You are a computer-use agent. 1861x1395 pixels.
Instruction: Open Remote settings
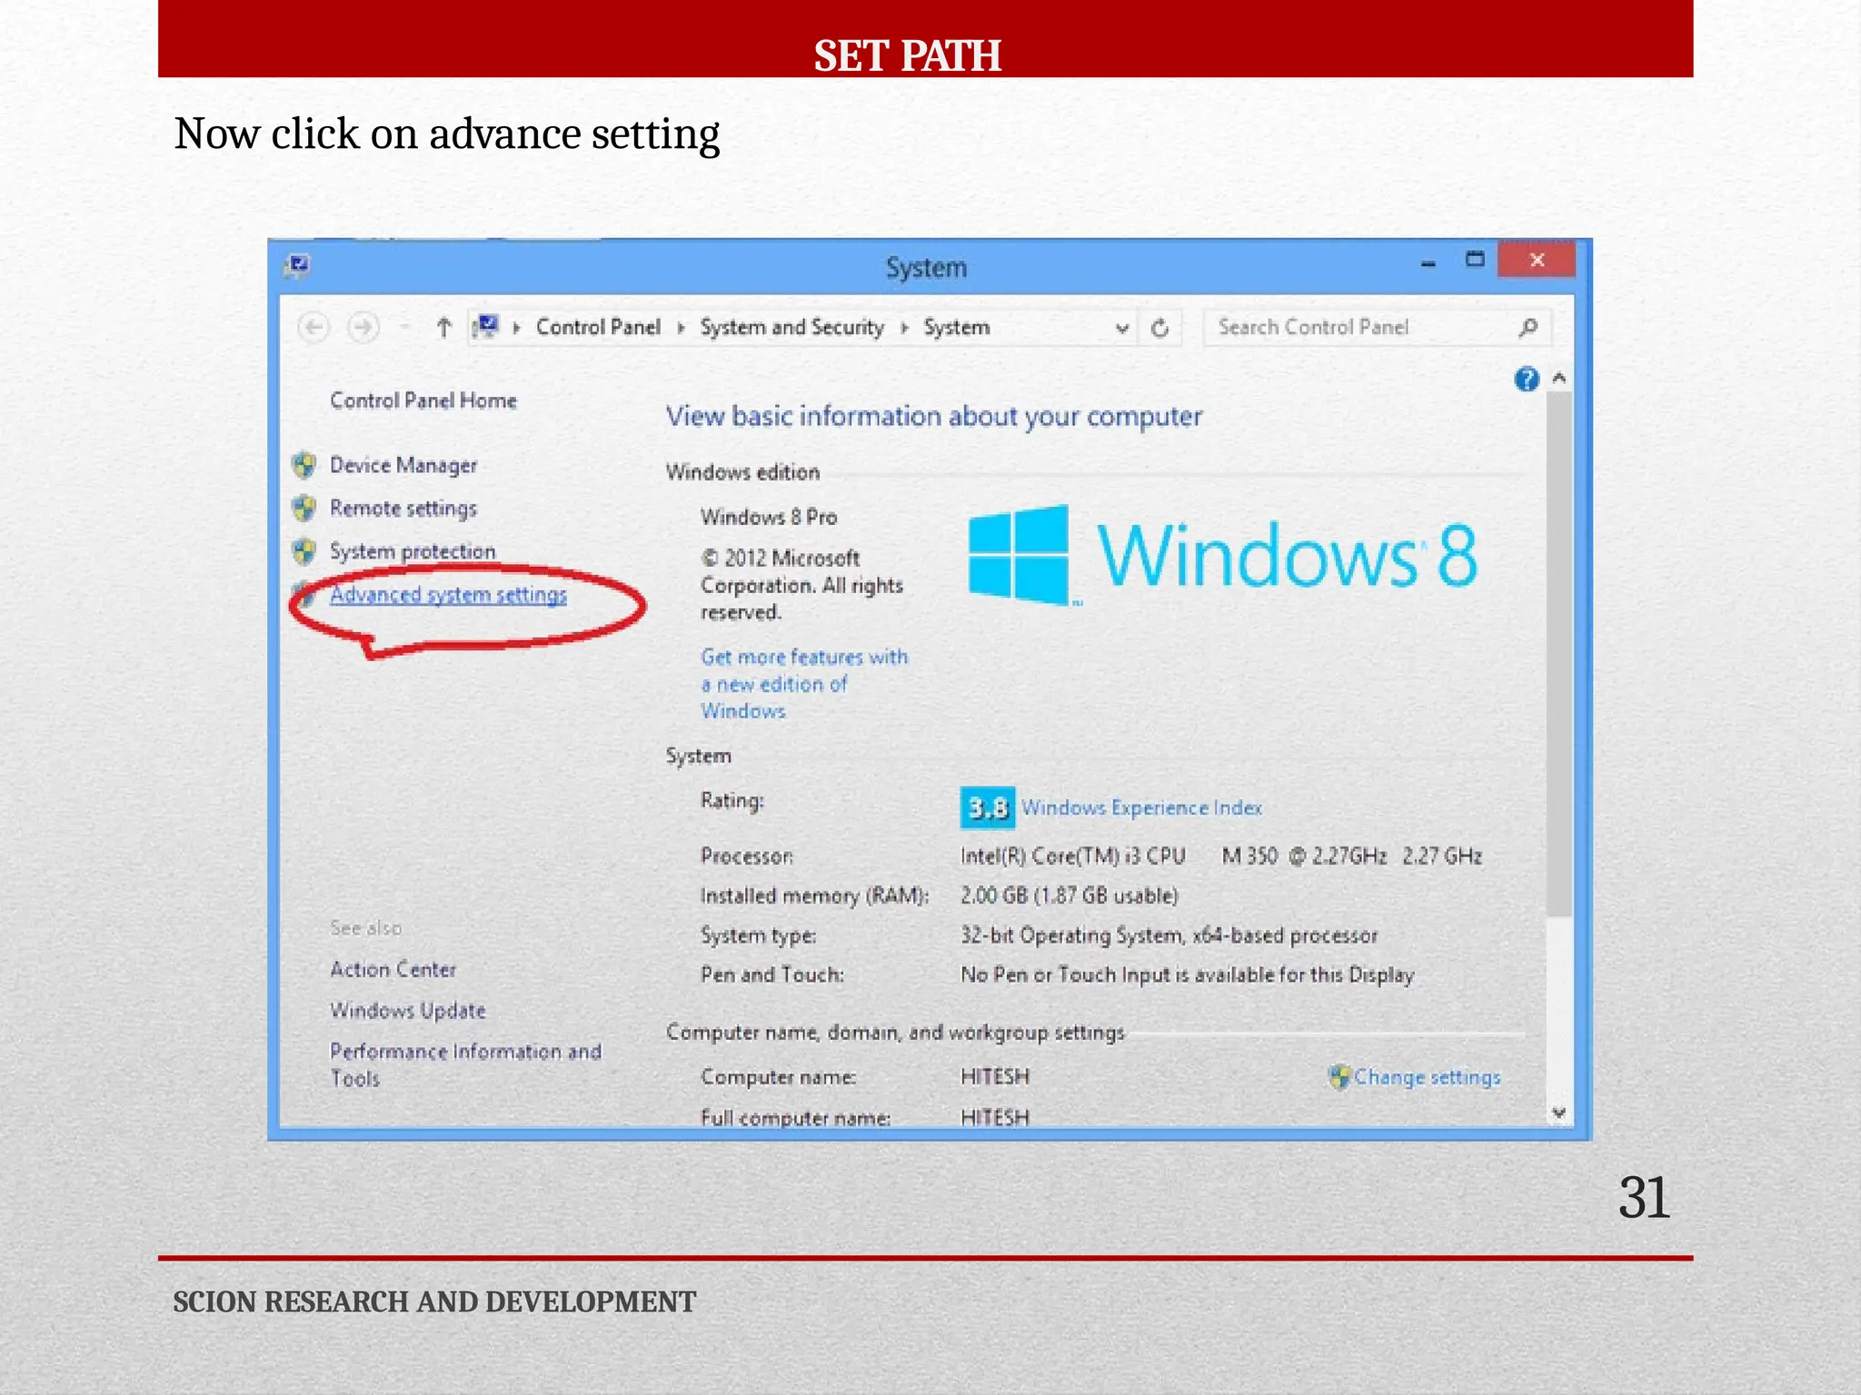click(x=403, y=509)
